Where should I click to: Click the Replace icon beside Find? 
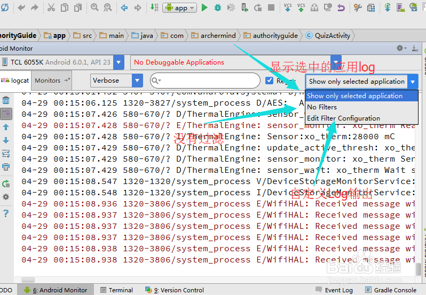108,7
